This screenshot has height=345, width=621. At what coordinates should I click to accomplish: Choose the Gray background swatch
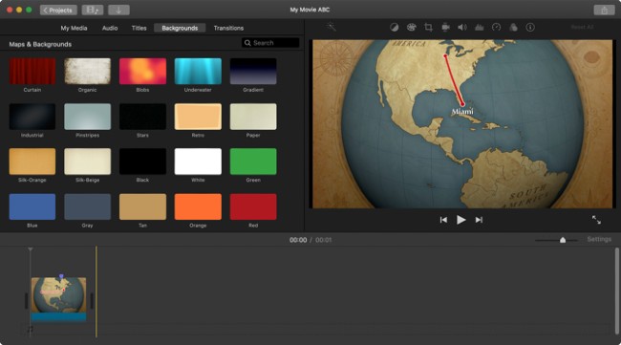[88, 206]
